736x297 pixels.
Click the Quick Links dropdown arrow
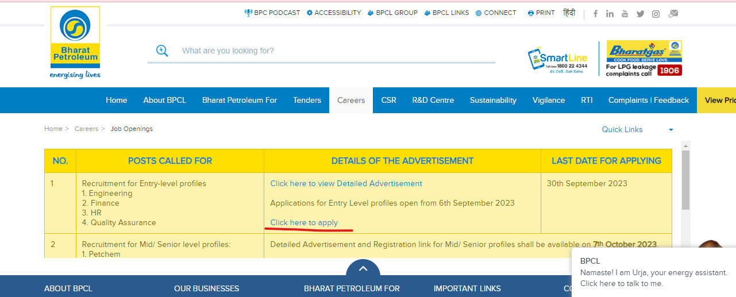click(x=671, y=130)
